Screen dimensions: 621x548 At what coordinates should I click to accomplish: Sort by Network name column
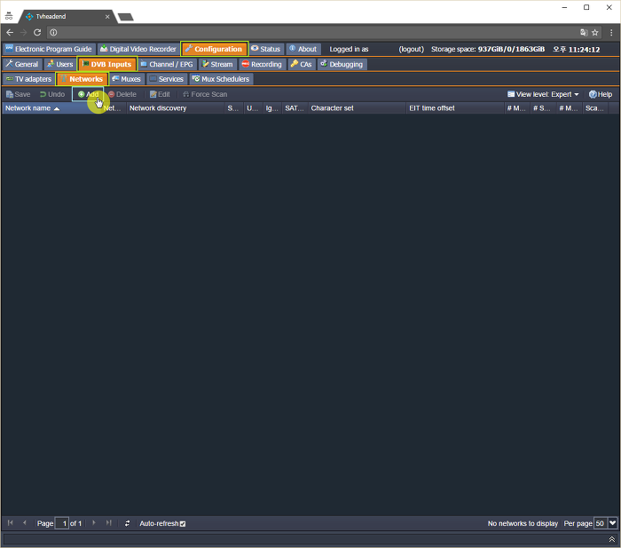(x=51, y=108)
